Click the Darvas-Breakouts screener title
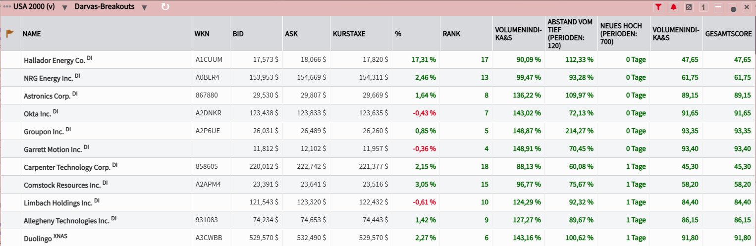The height and width of the screenshot is (246, 756). tap(105, 7)
